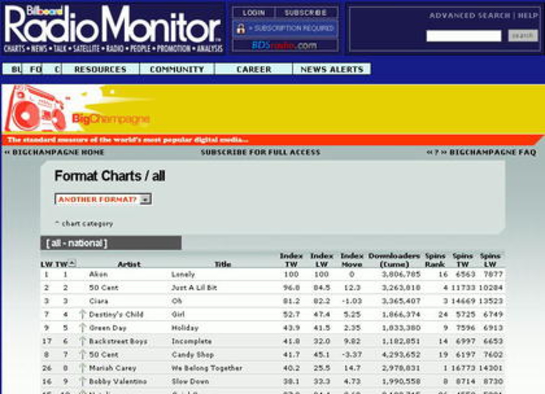Click the Help link

[527, 16]
